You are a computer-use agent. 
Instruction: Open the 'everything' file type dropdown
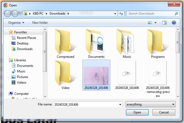(x=150, y=104)
